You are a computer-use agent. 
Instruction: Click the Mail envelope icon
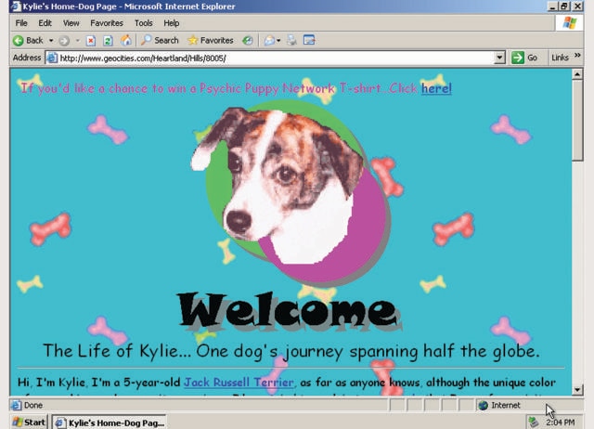point(269,41)
